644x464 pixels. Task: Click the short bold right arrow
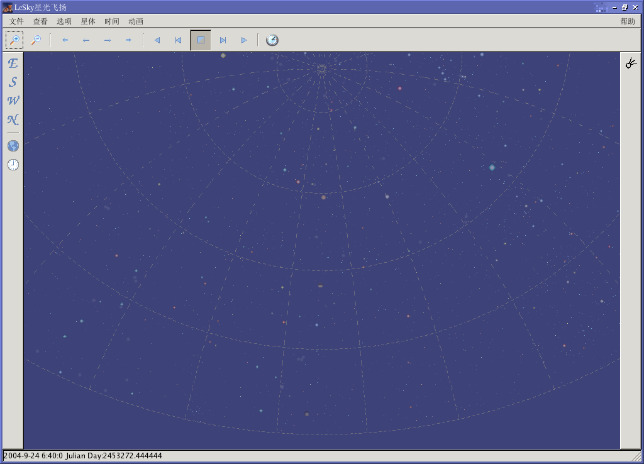(128, 40)
